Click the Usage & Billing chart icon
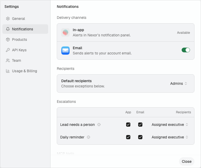Image resolution: width=201 pixels, height=168 pixels. coord(8,71)
